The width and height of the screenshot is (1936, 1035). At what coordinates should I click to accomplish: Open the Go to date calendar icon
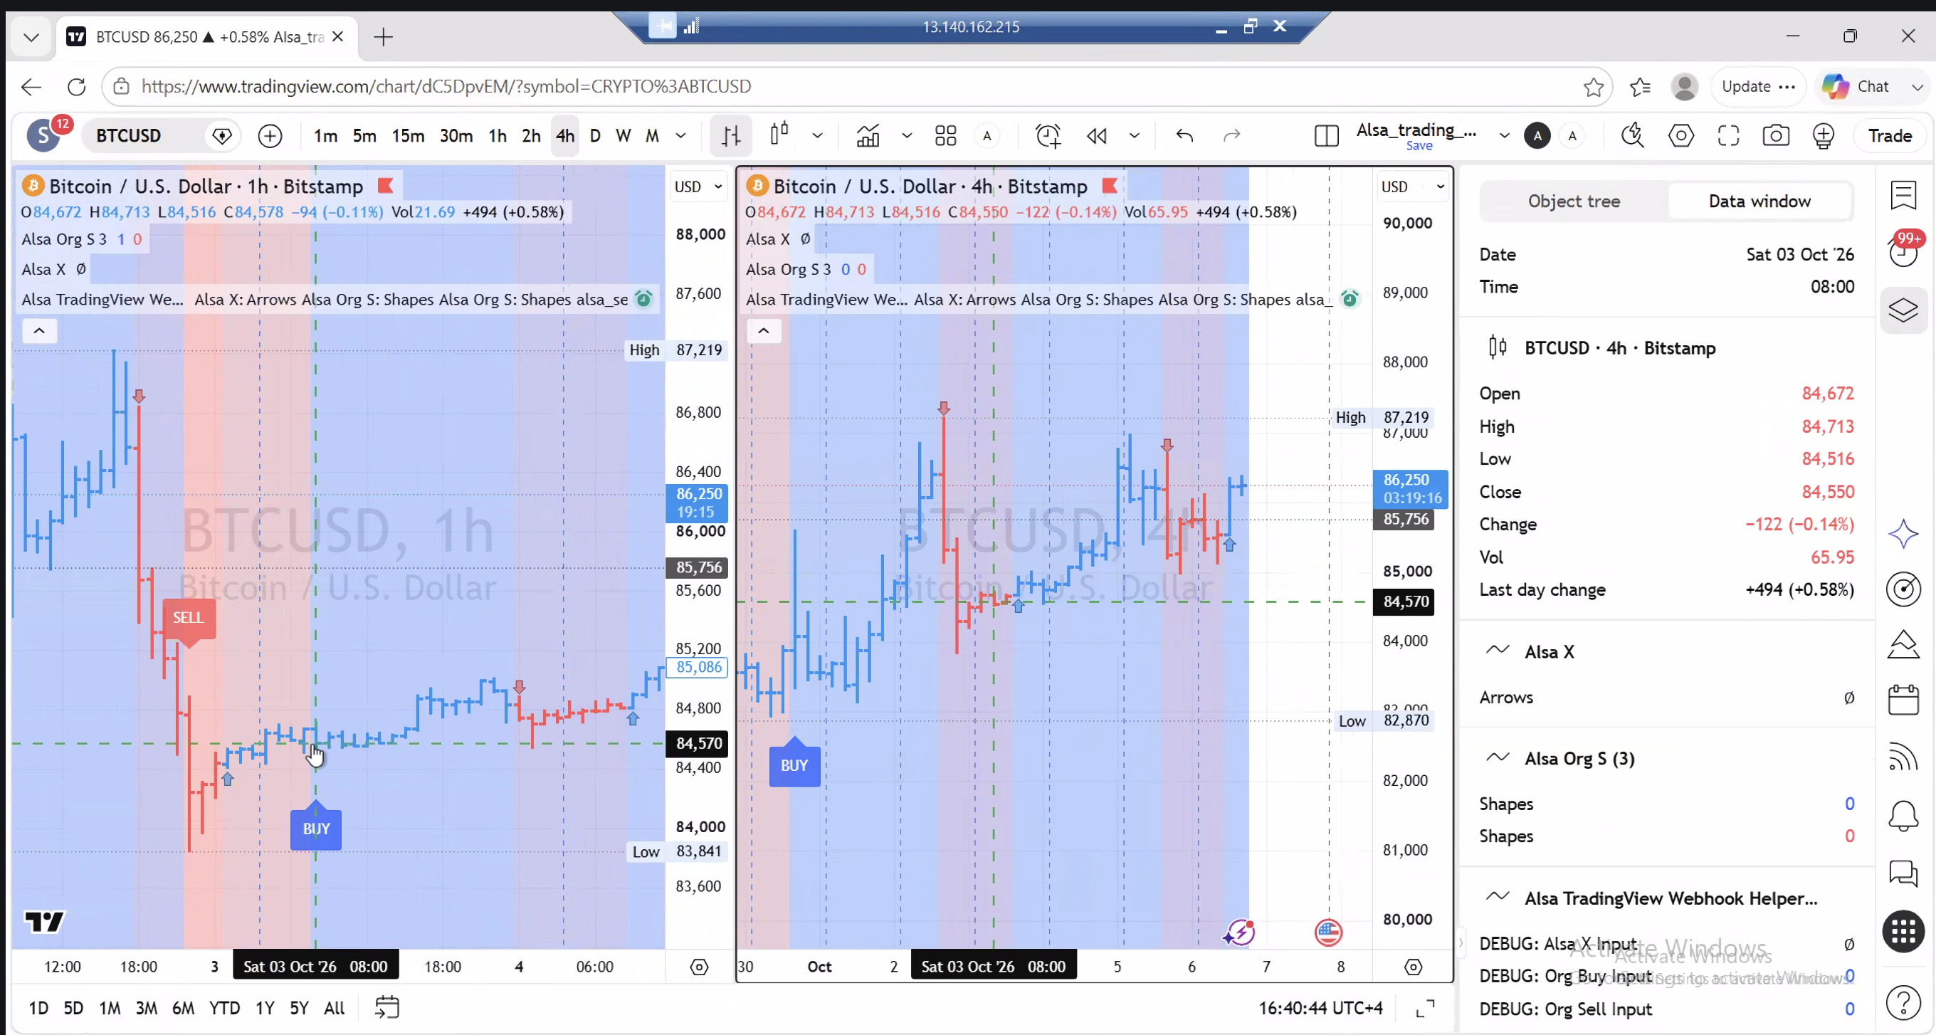point(387,1007)
